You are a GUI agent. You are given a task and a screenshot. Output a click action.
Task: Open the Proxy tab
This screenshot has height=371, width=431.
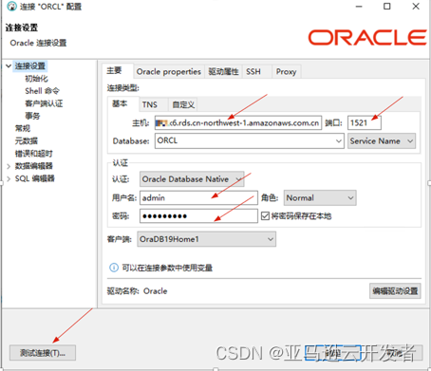point(286,72)
